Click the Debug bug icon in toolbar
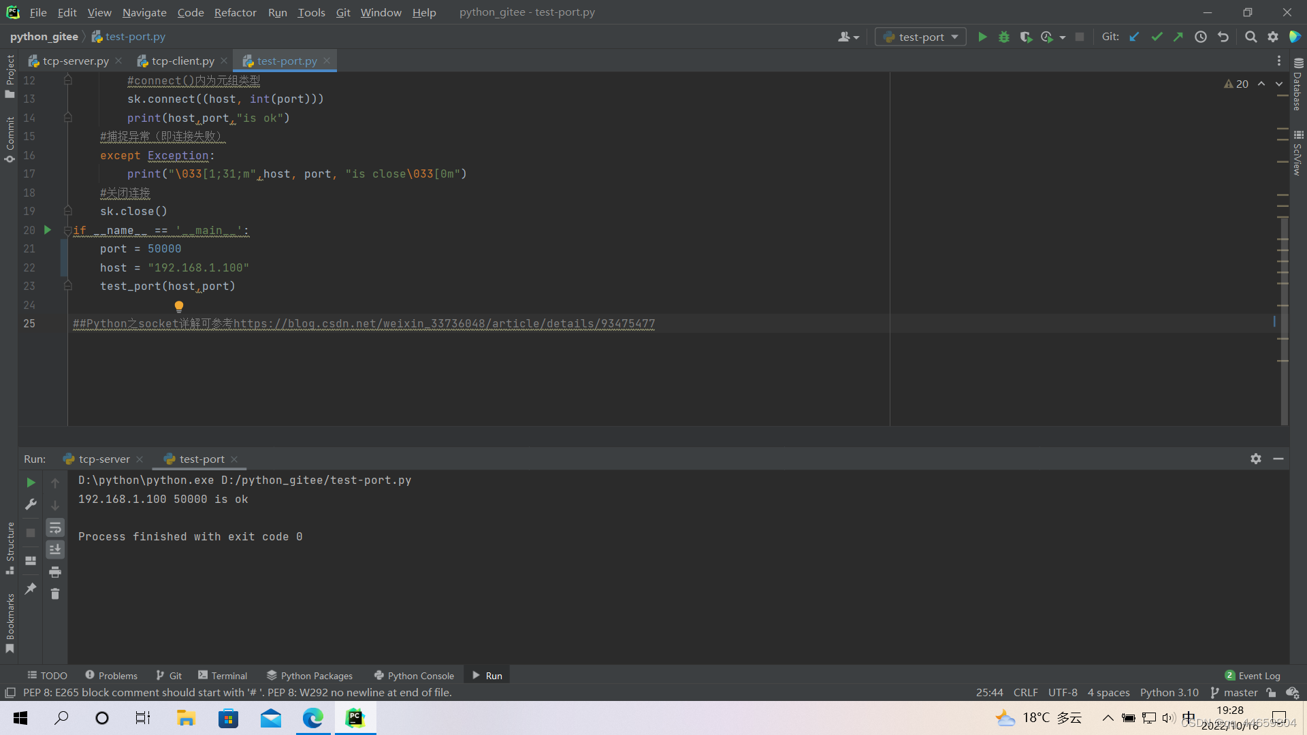1307x735 pixels. pos(1004,37)
